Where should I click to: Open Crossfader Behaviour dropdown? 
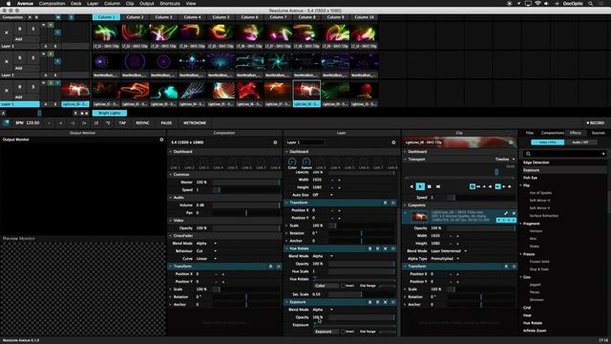(205, 250)
